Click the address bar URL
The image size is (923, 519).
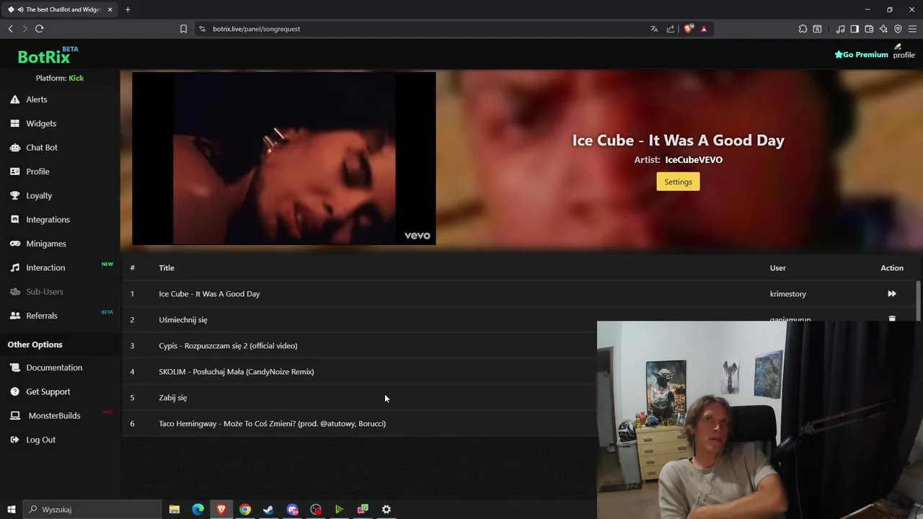click(x=256, y=29)
